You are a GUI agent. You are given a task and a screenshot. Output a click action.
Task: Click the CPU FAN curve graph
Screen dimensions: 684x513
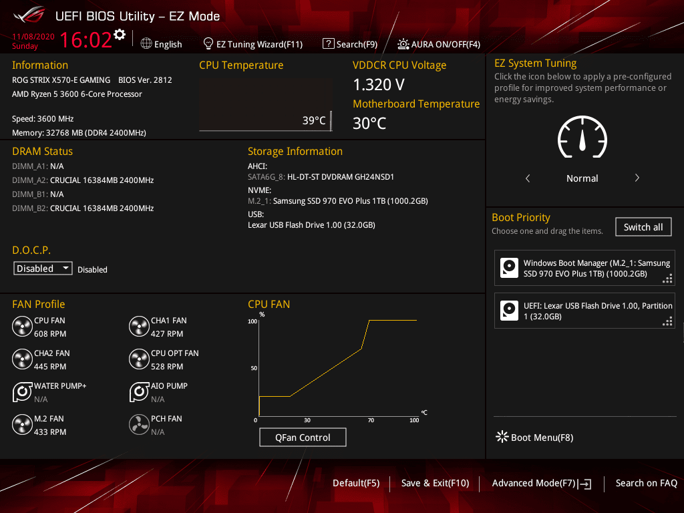(338, 367)
